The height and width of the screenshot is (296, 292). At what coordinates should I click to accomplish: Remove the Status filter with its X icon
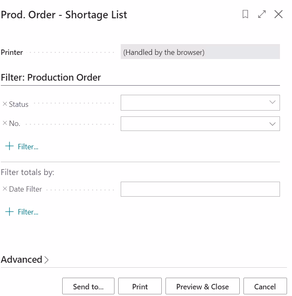point(5,104)
